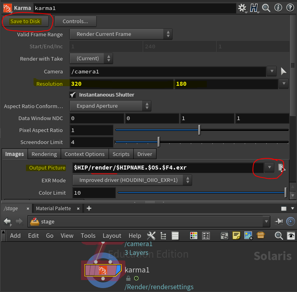Viewport: 297px width, 292px height.
Task: Click the Save to Disk button
Action: (26, 21)
